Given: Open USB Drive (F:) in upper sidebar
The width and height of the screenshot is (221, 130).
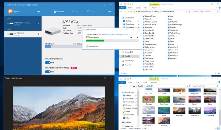Looking at the screenshot, I should (128, 61).
